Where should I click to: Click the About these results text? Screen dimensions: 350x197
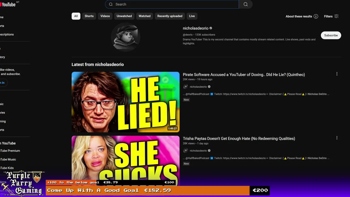point(299,16)
